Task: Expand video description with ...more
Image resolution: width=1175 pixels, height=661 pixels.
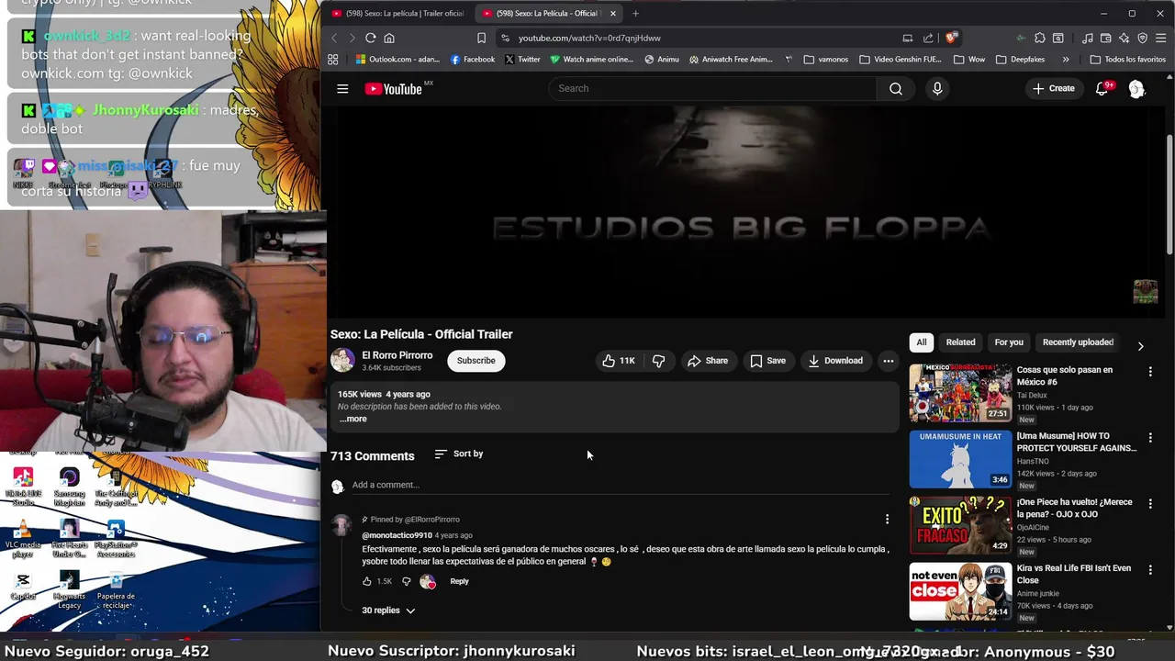Action: 353,419
